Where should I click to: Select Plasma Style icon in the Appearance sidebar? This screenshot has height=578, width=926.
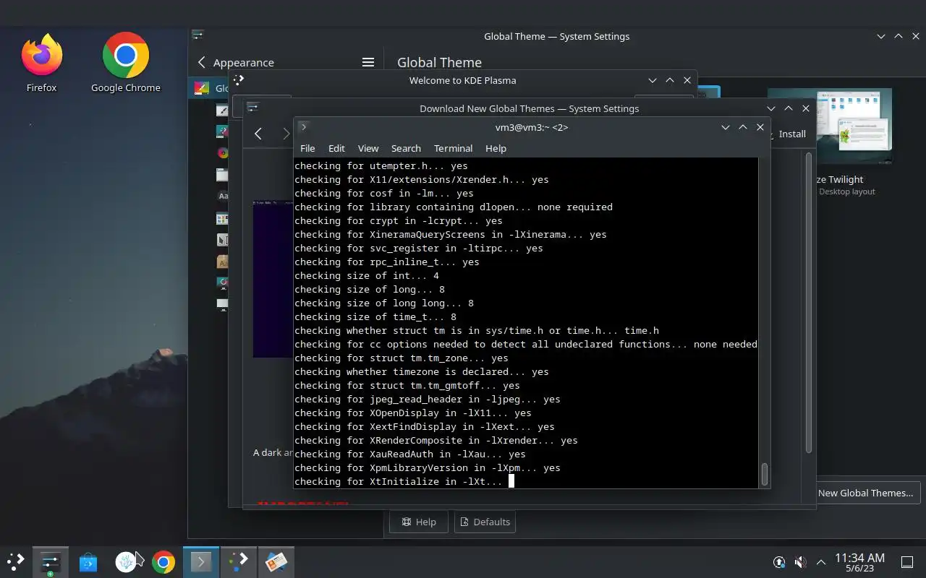[223, 131]
